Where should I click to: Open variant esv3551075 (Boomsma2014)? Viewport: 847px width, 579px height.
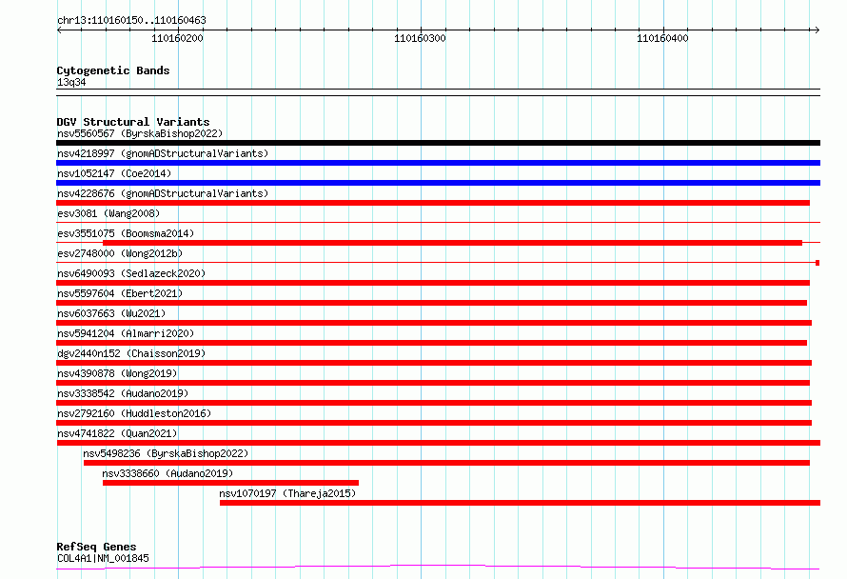coord(126,233)
